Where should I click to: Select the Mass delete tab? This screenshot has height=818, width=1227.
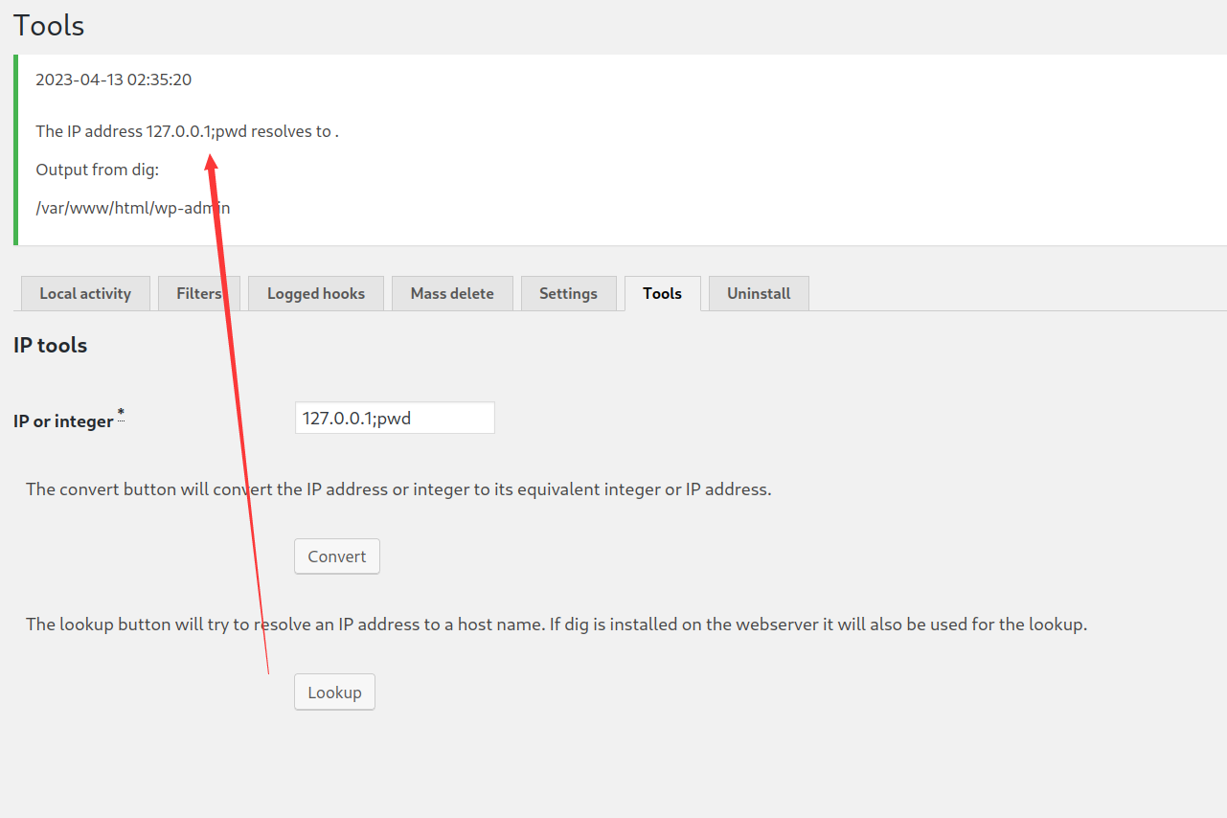coord(452,293)
